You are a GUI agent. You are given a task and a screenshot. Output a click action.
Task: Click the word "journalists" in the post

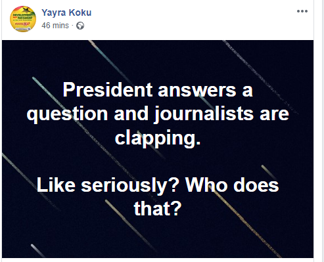point(204,114)
